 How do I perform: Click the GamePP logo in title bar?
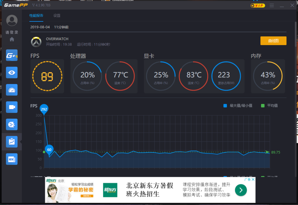[16, 5]
